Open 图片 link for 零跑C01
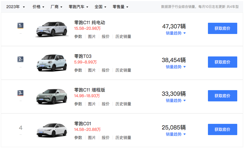Image resolution: width=244 pixels, height=148 pixels. (92, 138)
